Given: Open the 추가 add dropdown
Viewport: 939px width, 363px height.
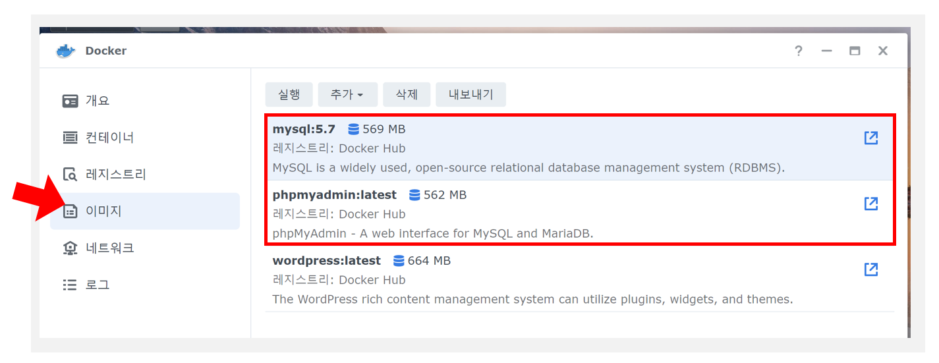Looking at the screenshot, I should click(x=347, y=95).
